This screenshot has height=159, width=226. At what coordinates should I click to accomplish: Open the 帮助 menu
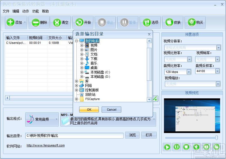click(45, 11)
